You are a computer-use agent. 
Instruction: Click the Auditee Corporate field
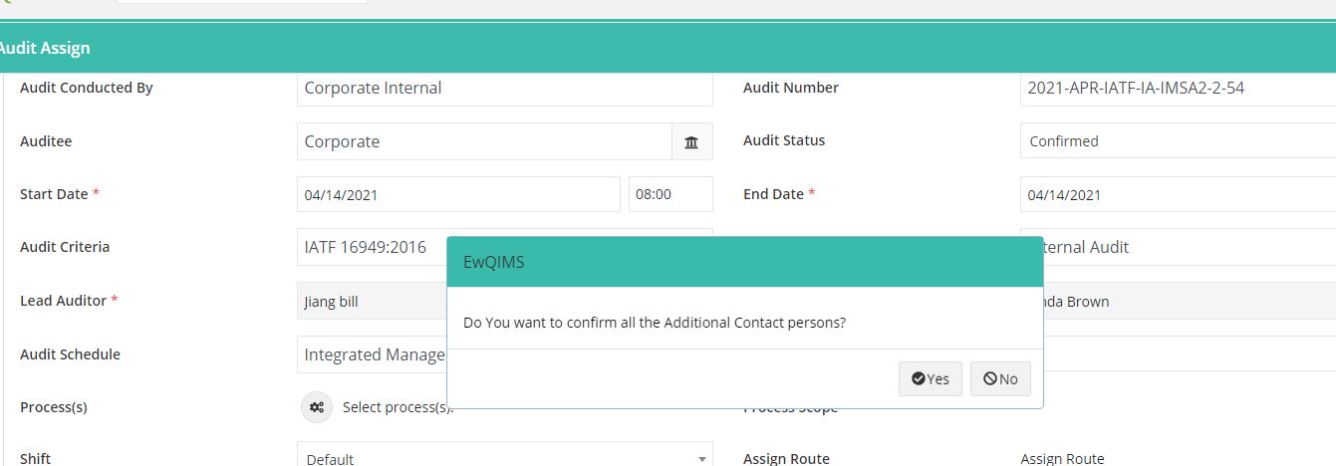coord(484,141)
